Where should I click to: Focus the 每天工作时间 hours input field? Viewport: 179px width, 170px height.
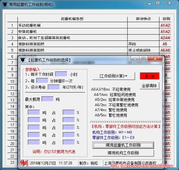coord(61,74)
